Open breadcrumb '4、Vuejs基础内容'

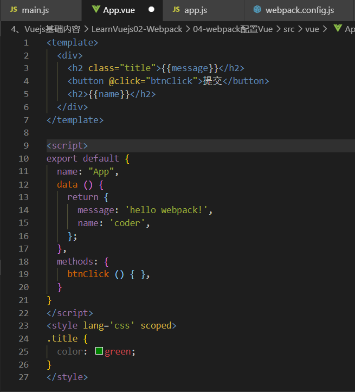[46, 29]
